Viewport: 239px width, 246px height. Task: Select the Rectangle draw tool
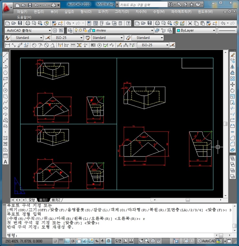[5, 79]
